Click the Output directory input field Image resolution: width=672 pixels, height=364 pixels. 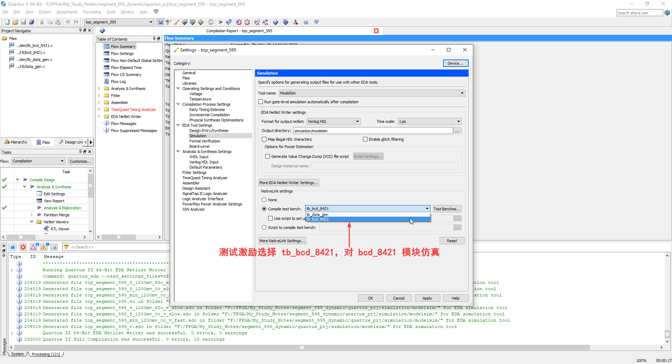pos(373,131)
